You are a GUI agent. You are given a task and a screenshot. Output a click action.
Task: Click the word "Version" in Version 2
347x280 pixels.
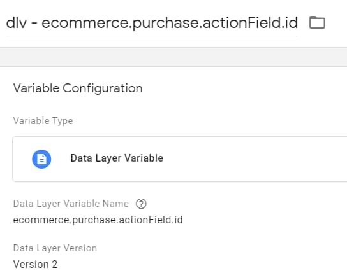pyautogui.click(x=31, y=264)
